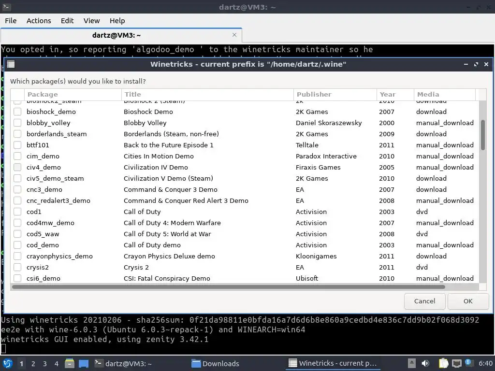Viewport: 495px width, 371px height.
Task: Check the cod5_waw checkbox
Action: pyautogui.click(x=17, y=234)
